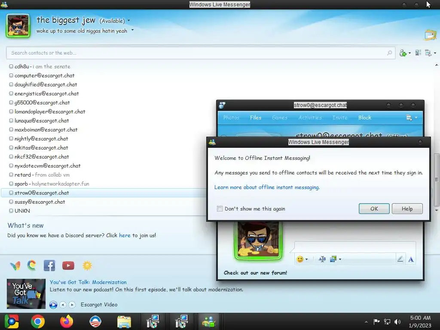
Task: Open Block option in chat window
Action: [x=364, y=118]
